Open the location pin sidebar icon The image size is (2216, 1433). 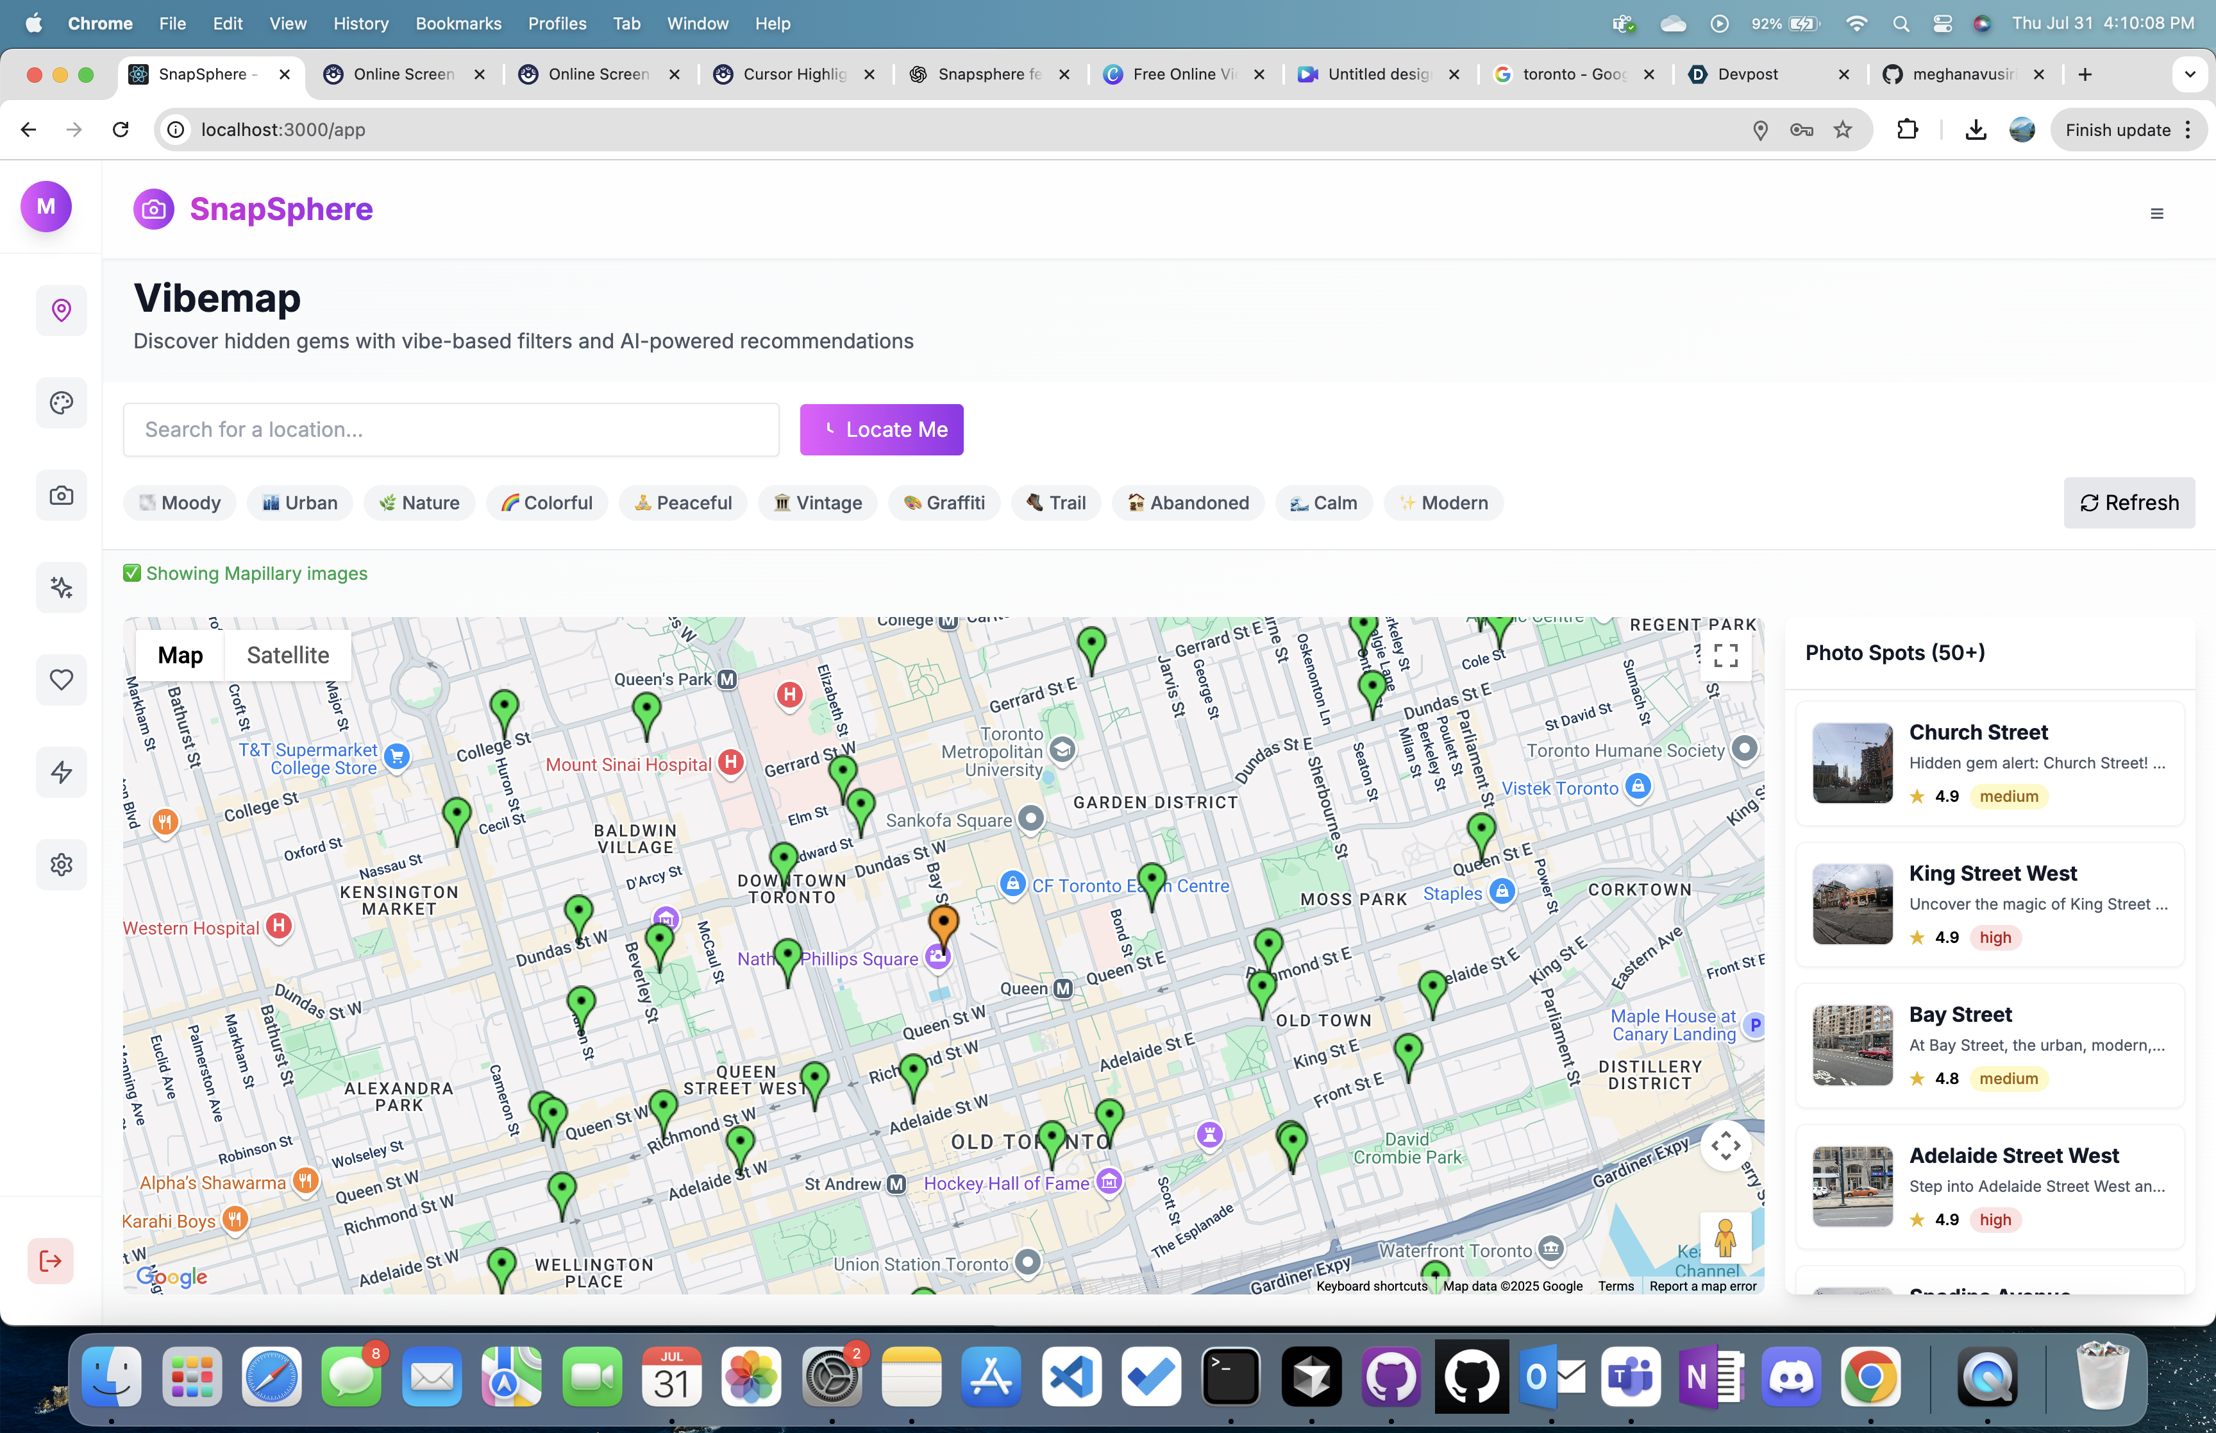pos(62,310)
